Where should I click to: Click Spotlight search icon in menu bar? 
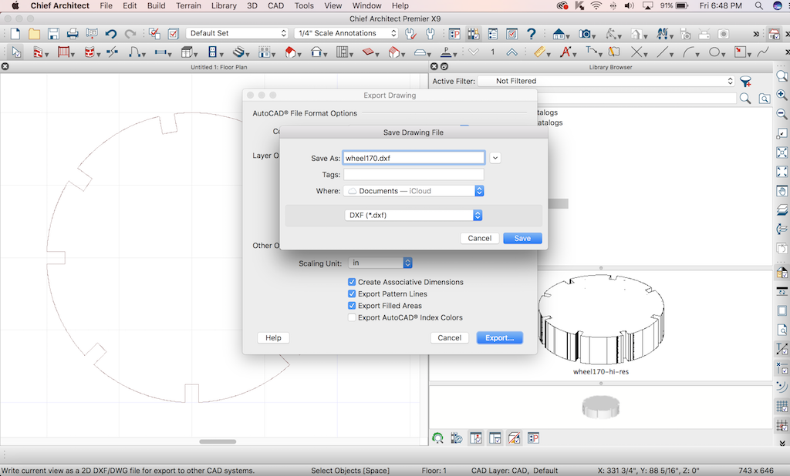(759, 5)
